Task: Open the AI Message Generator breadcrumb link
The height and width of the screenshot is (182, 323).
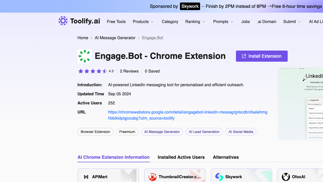Action: point(115,38)
